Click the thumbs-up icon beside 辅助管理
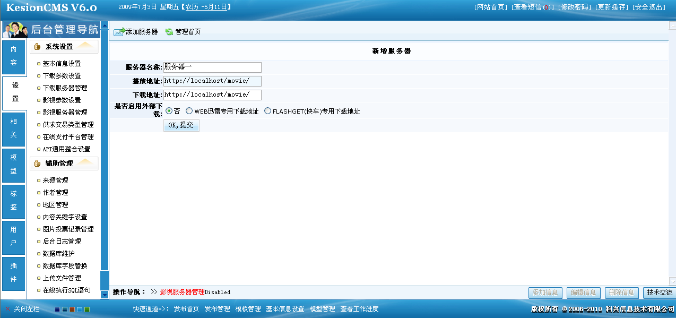Screen dimensions: 676x318 38,164
